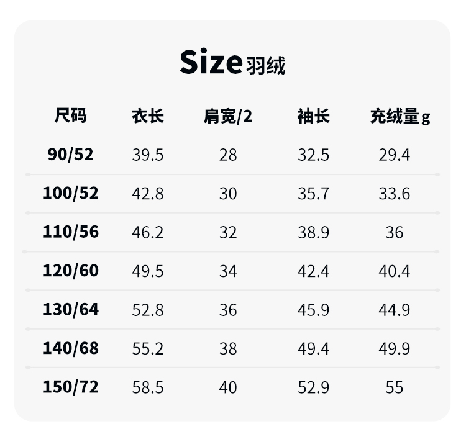Click the 52.9 sleeve length cell

(x=313, y=387)
